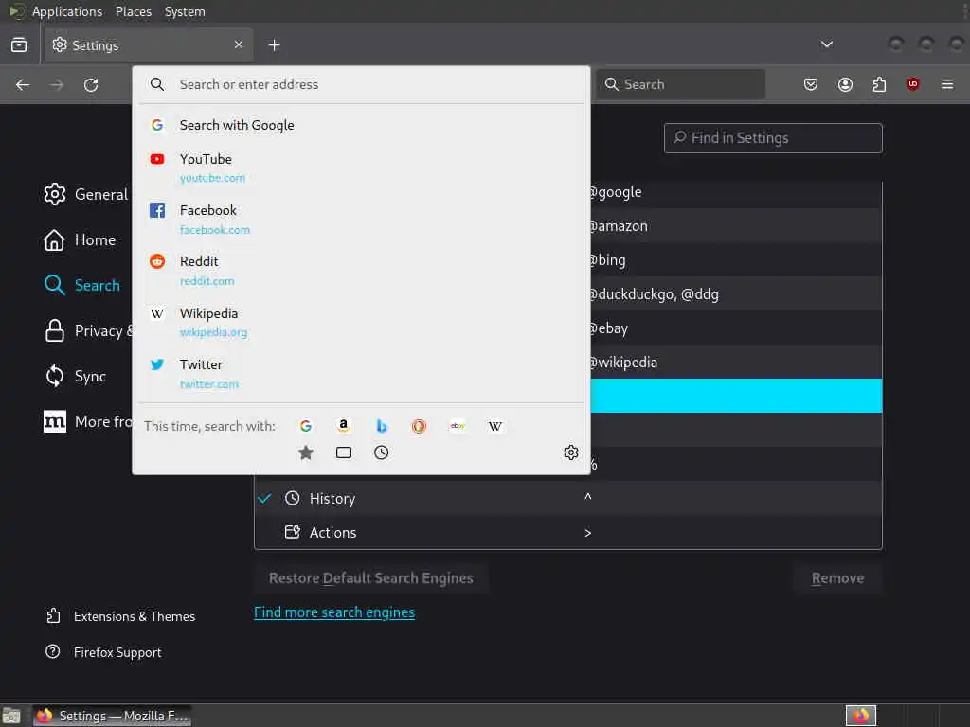Open Extensions & Themes link
Screen dimensions: 970x727
(x=121, y=616)
